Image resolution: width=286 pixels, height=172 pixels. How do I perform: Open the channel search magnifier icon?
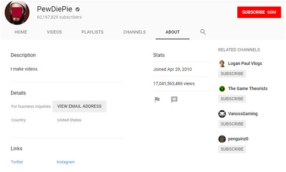point(203,32)
